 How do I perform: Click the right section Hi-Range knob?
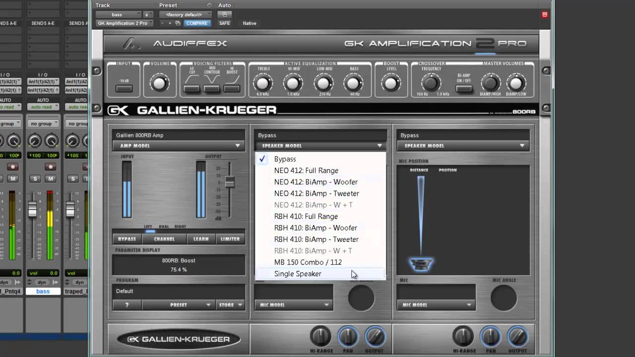[x=463, y=337]
